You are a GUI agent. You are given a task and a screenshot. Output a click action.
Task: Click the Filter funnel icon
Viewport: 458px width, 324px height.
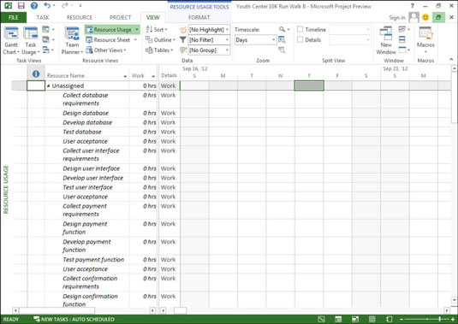pos(183,39)
